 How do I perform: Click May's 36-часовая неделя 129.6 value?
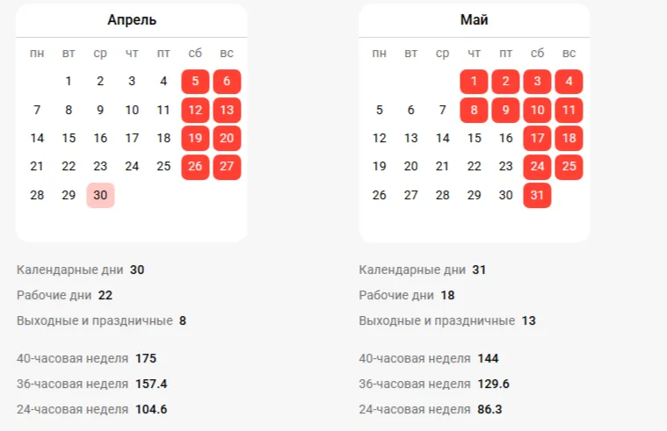click(494, 384)
